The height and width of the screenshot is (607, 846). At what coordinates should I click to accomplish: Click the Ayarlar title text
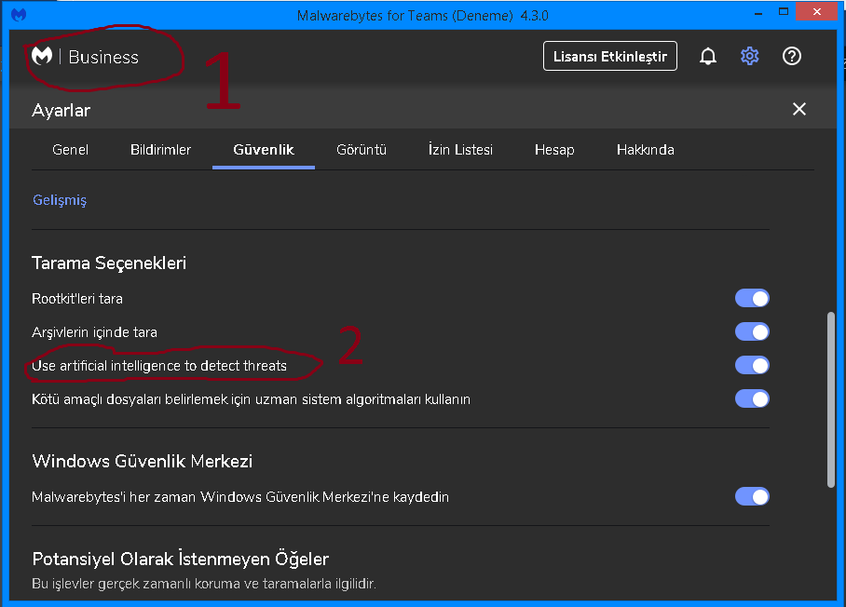coord(61,110)
